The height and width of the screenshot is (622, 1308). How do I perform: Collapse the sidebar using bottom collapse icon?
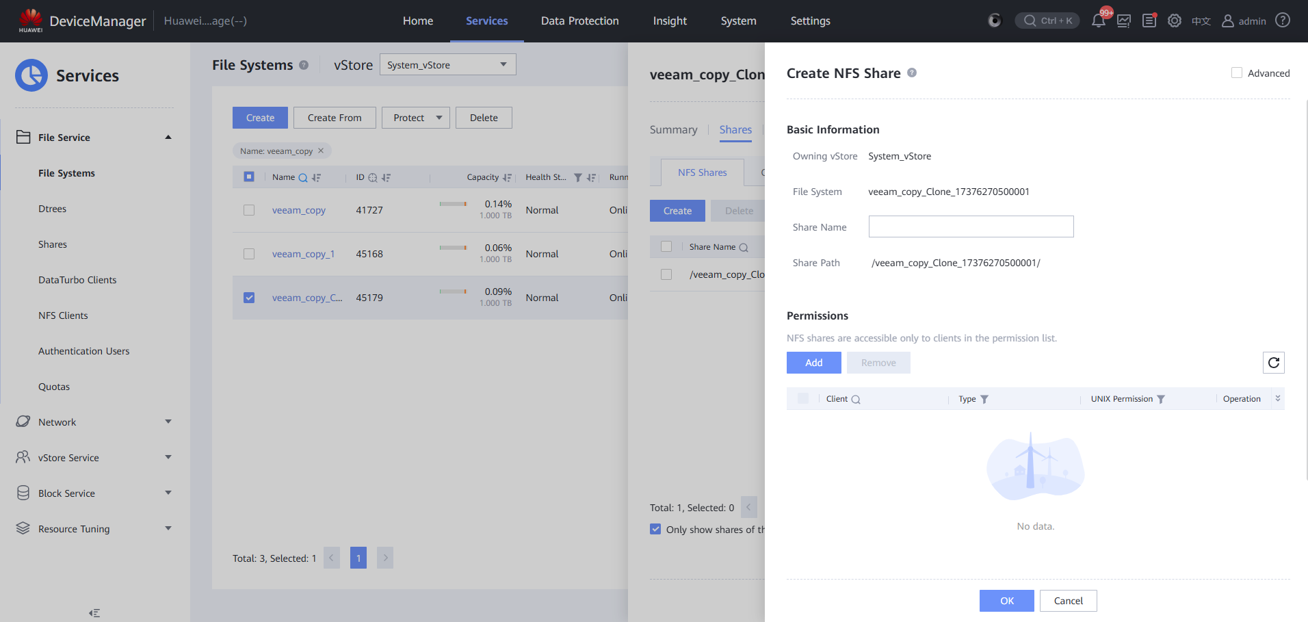[94, 613]
